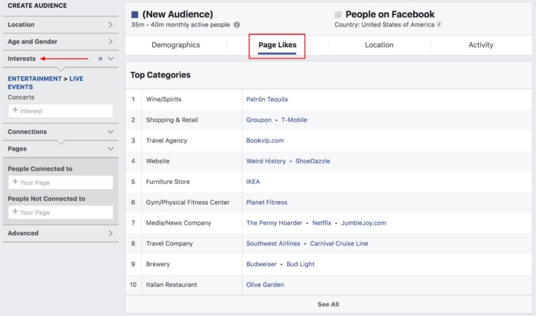Click See All under Top Categories

click(x=328, y=305)
